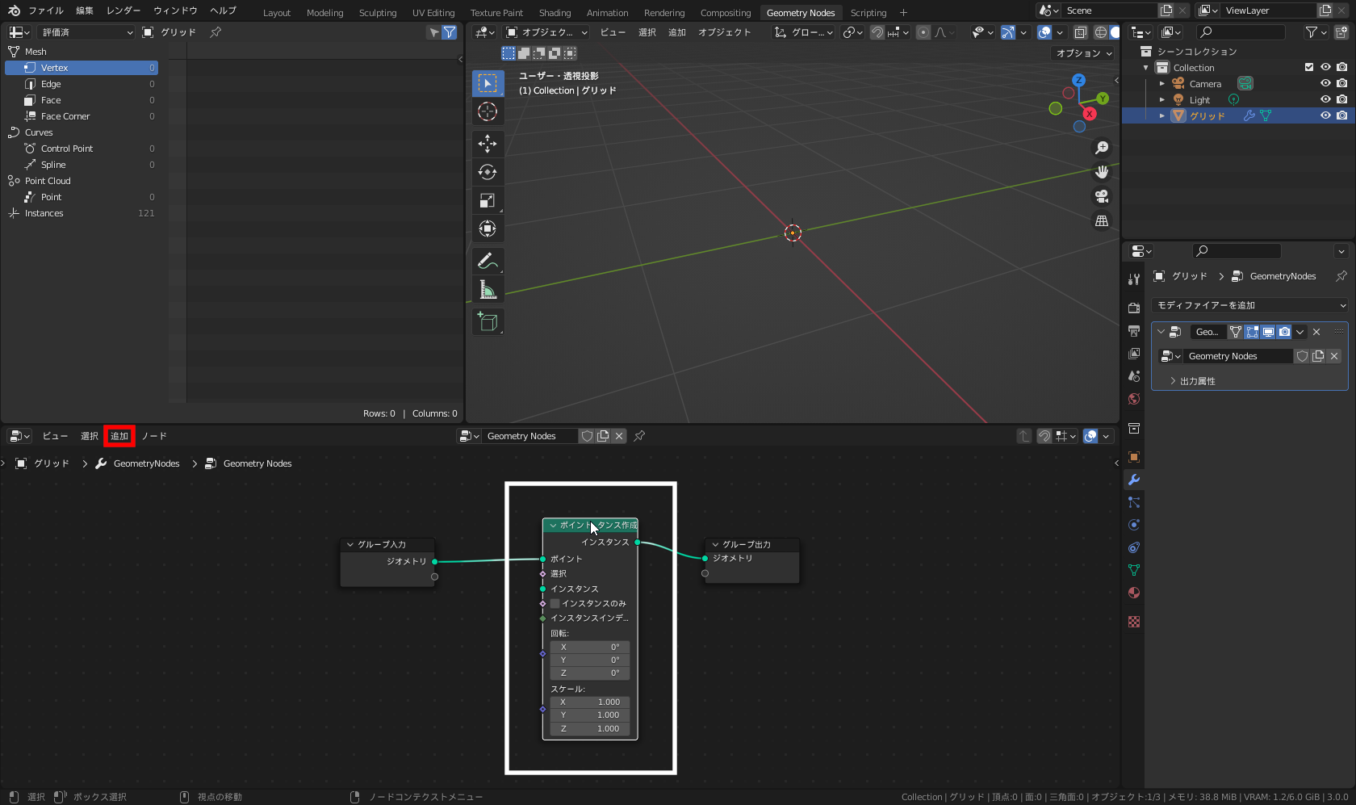The width and height of the screenshot is (1356, 805).
Task: Select the Move tool in viewport toolbar
Action: pos(488,144)
